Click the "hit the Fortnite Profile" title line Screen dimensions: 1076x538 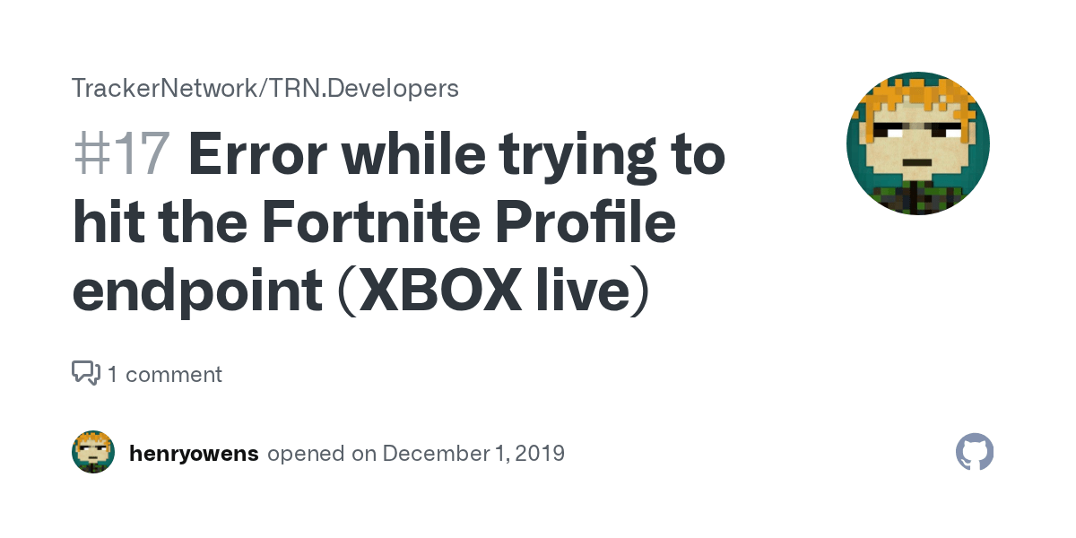point(374,222)
